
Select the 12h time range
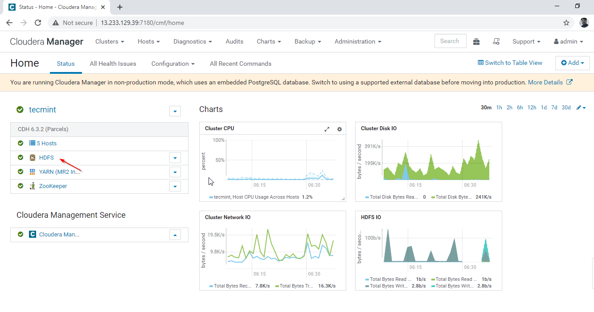(532, 108)
